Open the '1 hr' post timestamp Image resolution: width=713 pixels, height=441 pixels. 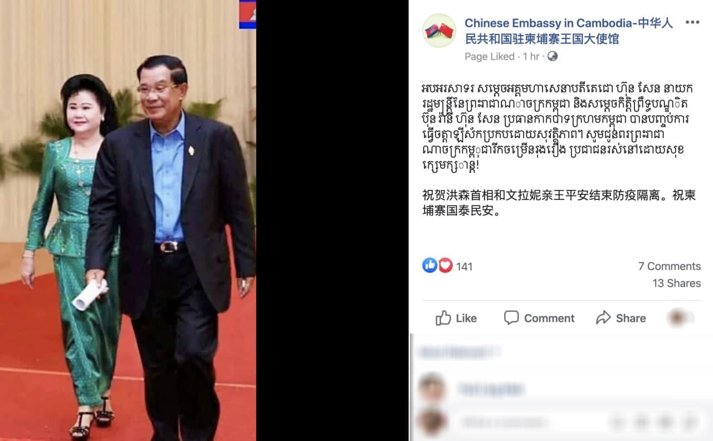[531, 56]
